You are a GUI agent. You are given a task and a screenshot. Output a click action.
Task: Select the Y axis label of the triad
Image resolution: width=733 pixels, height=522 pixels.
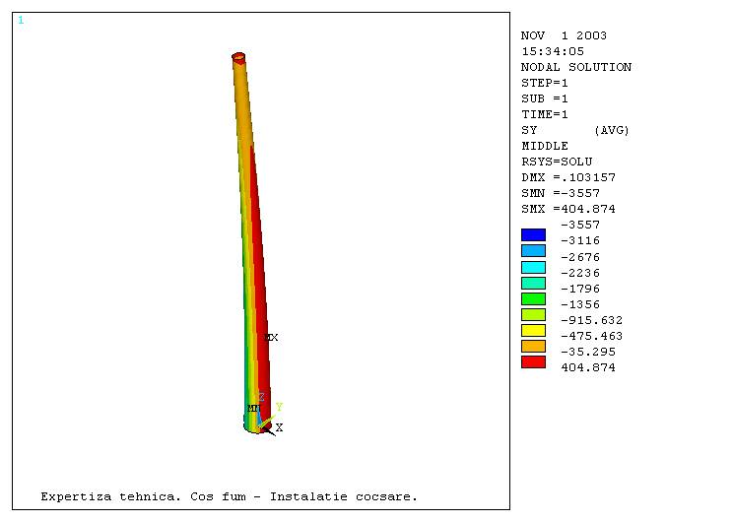279,407
